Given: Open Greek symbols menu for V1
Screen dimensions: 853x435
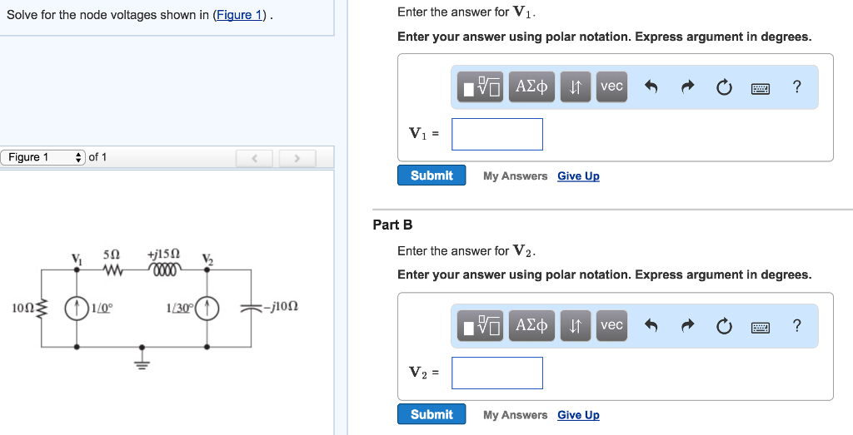Looking at the screenshot, I should tap(531, 87).
